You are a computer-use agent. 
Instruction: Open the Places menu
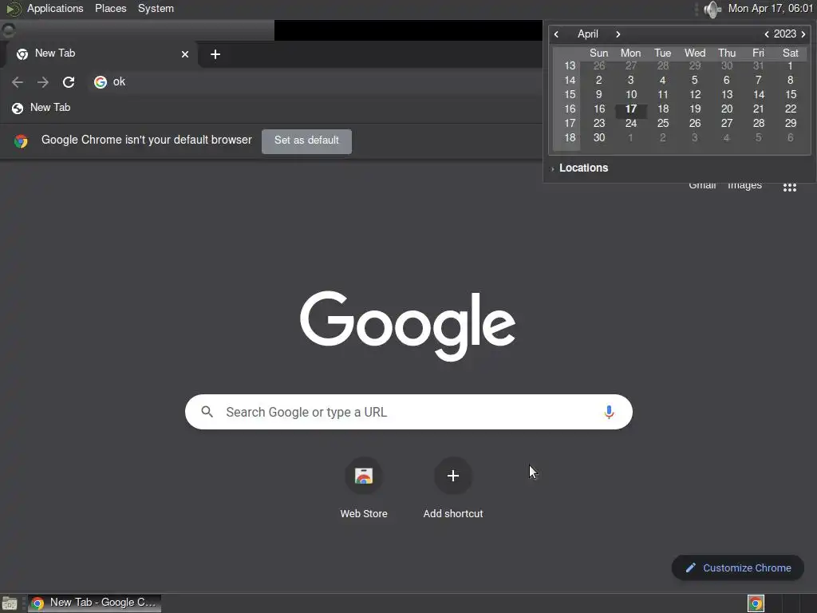coord(110,8)
